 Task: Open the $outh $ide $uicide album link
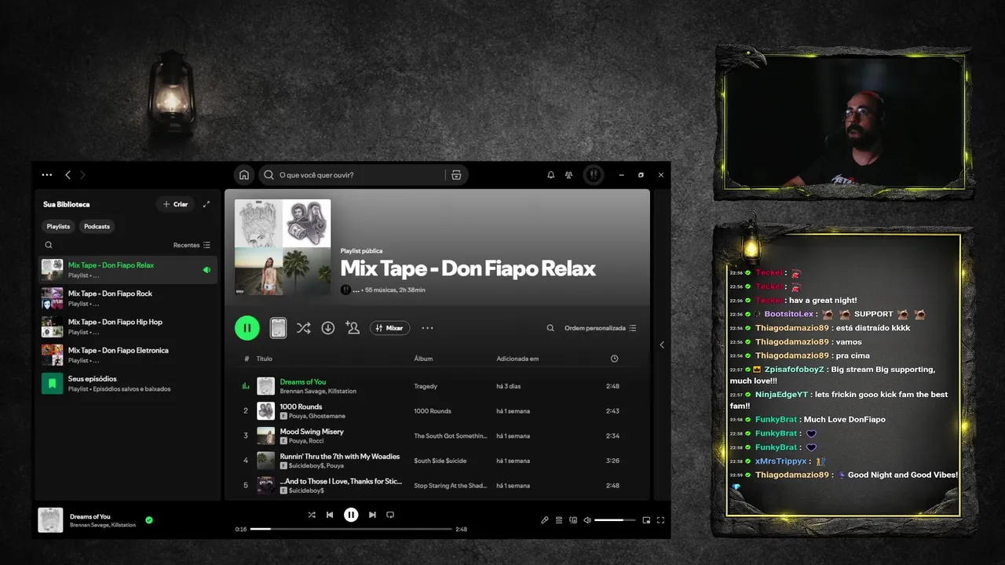[x=440, y=461]
